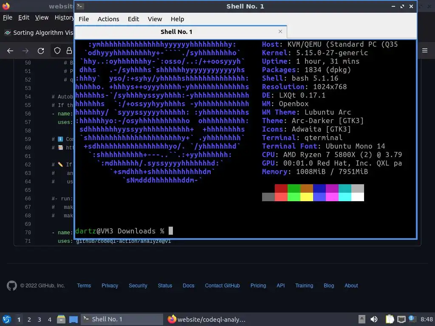The height and width of the screenshot is (326, 435).
Task: Click the 'Memory: 1008MiB / 7951MiB' line
Action: click(x=315, y=172)
